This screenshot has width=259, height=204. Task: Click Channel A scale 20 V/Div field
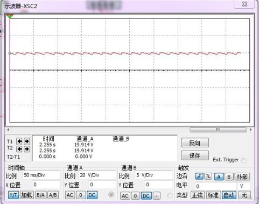(97, 175)
